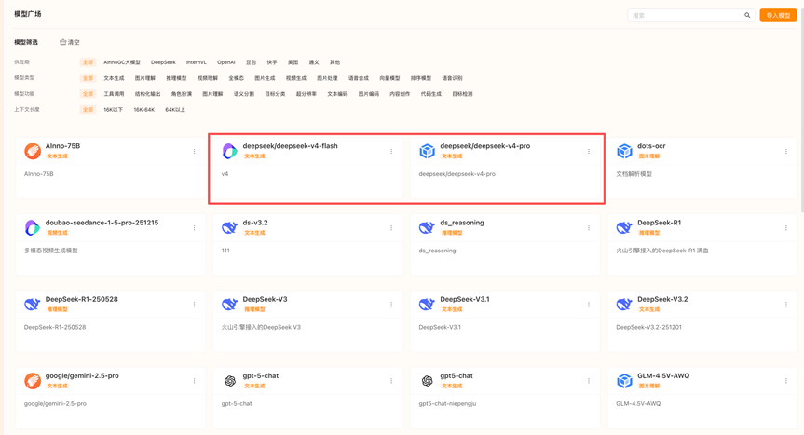Open the deepseek/deepseek-v4-pro model title
Image resolution: width=804 pixels, height=435 pixels.
click(485, 146)
